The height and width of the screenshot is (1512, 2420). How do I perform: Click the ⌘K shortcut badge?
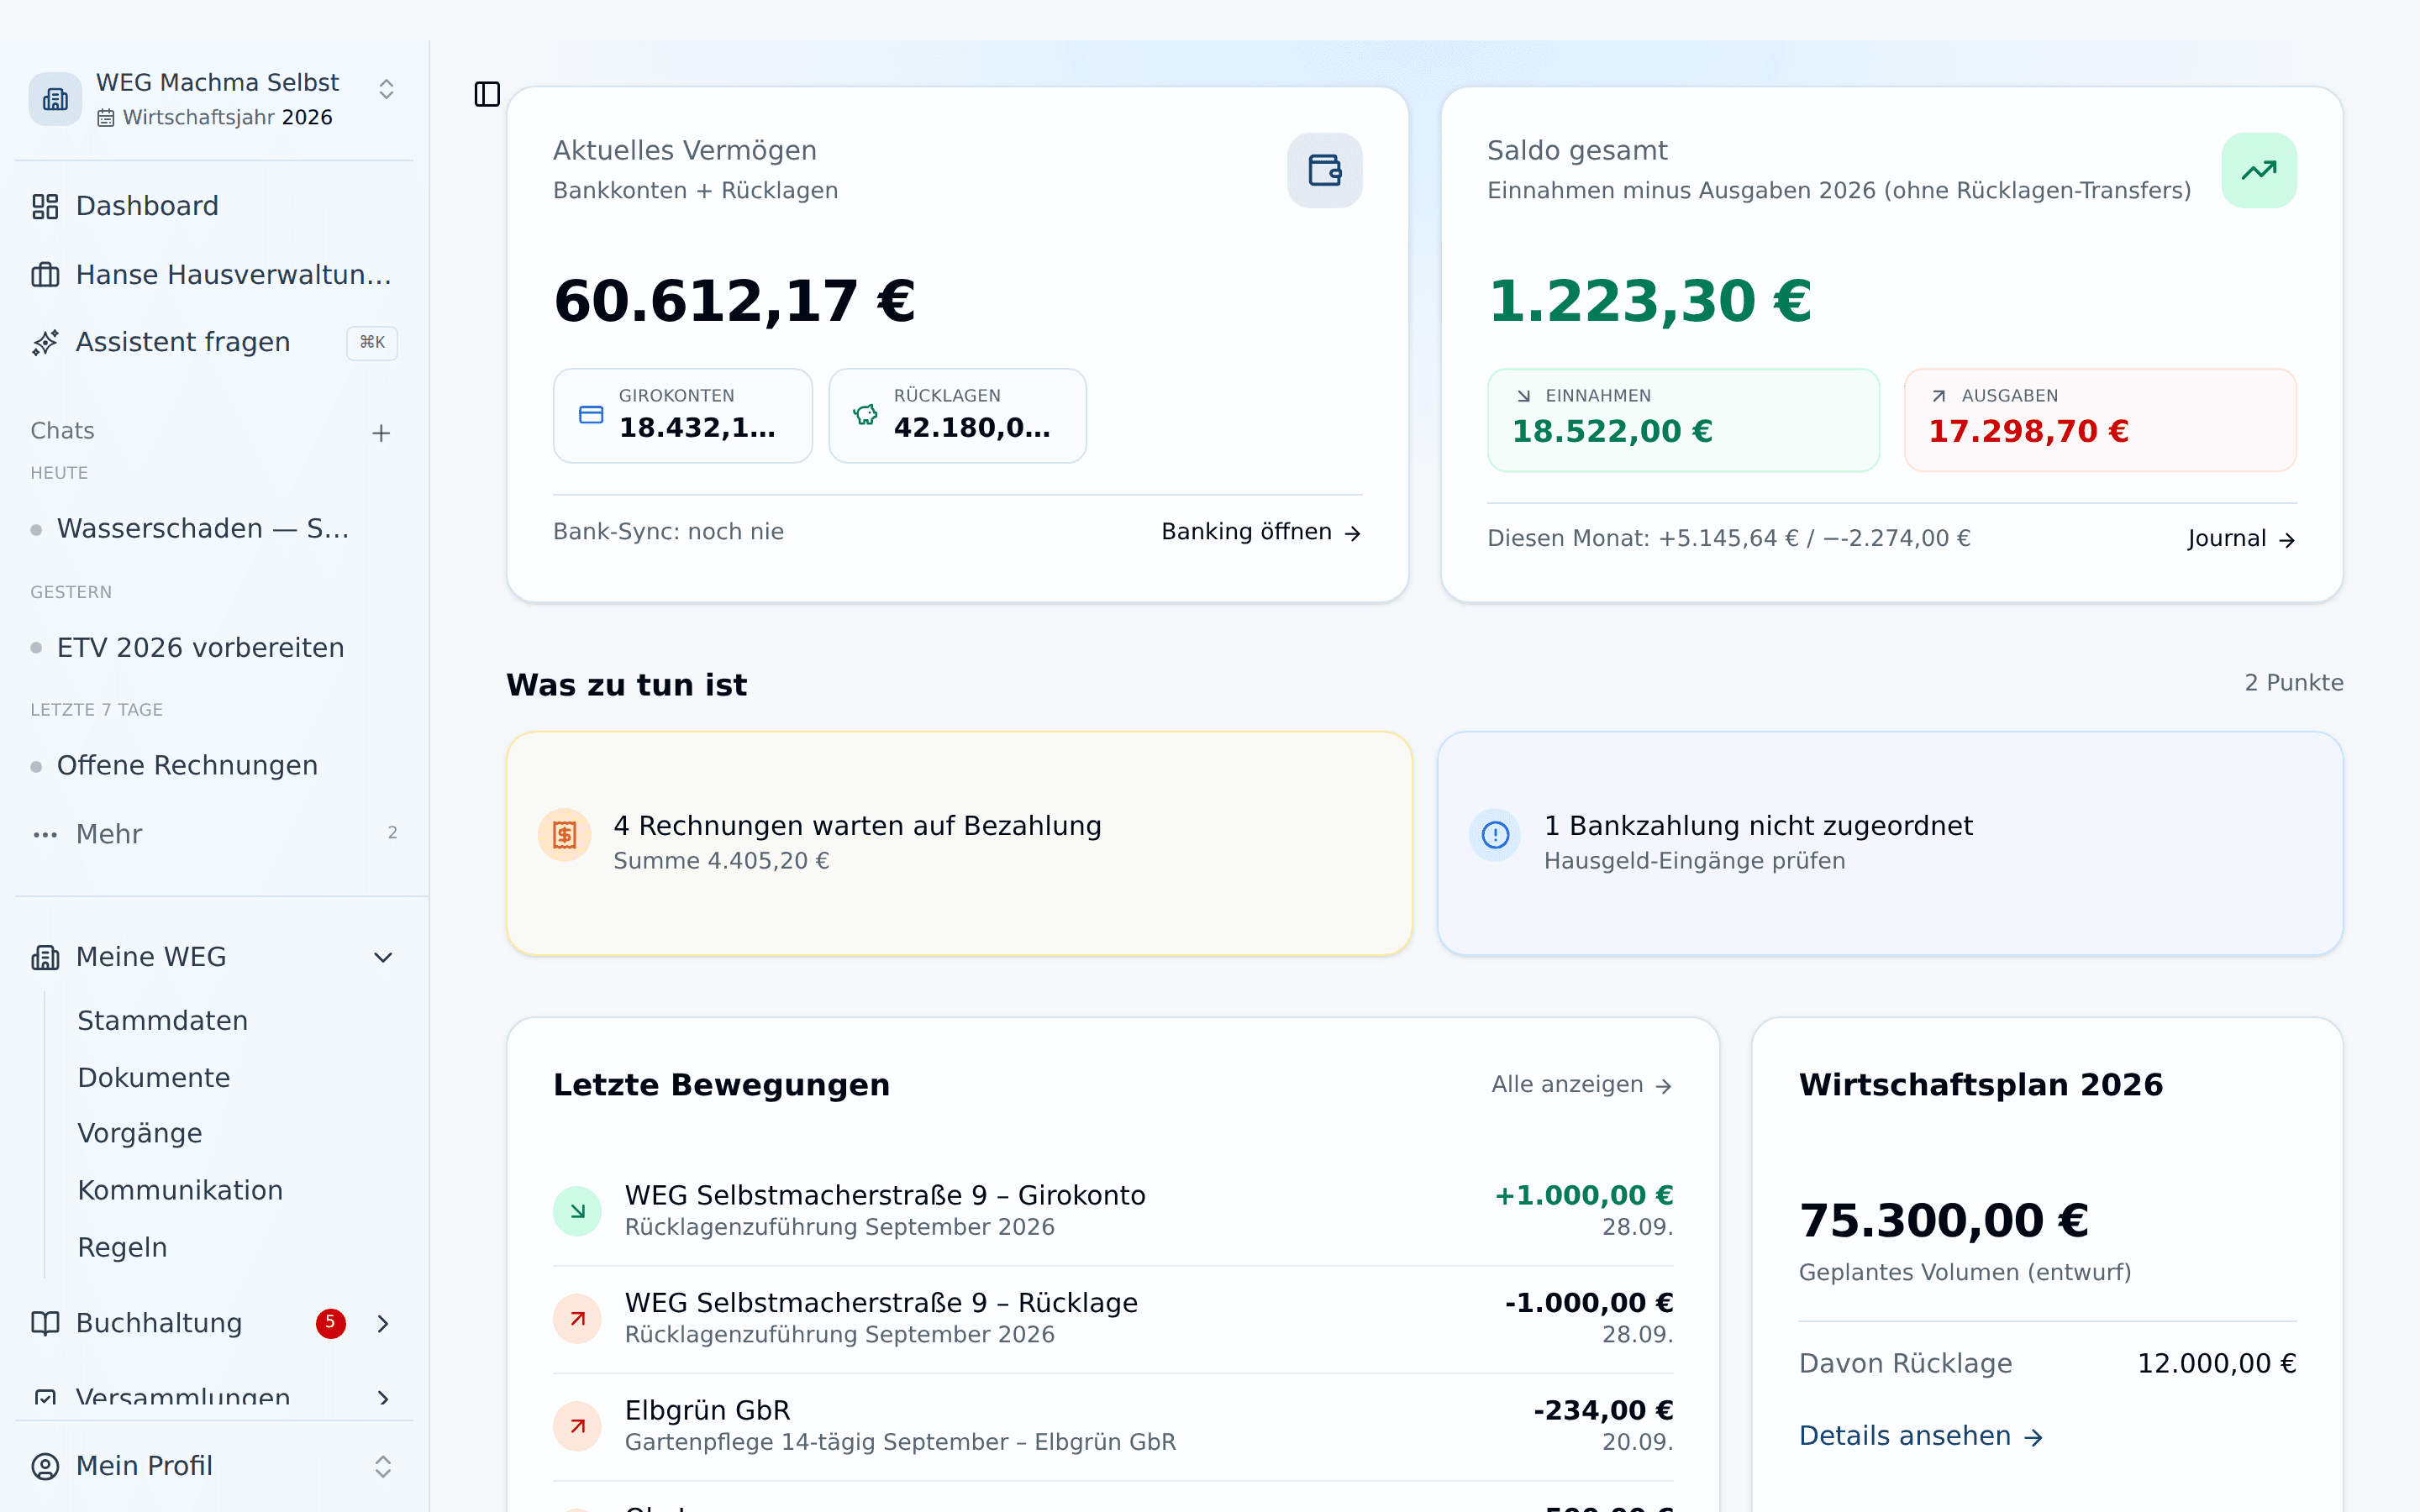[372, 342]
